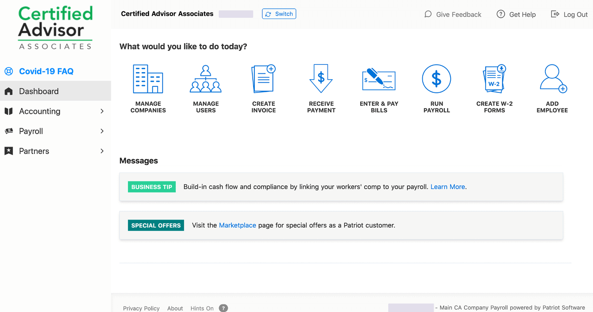Select Accounting in the sidebar
593x312 pixels.
point(55,111)
